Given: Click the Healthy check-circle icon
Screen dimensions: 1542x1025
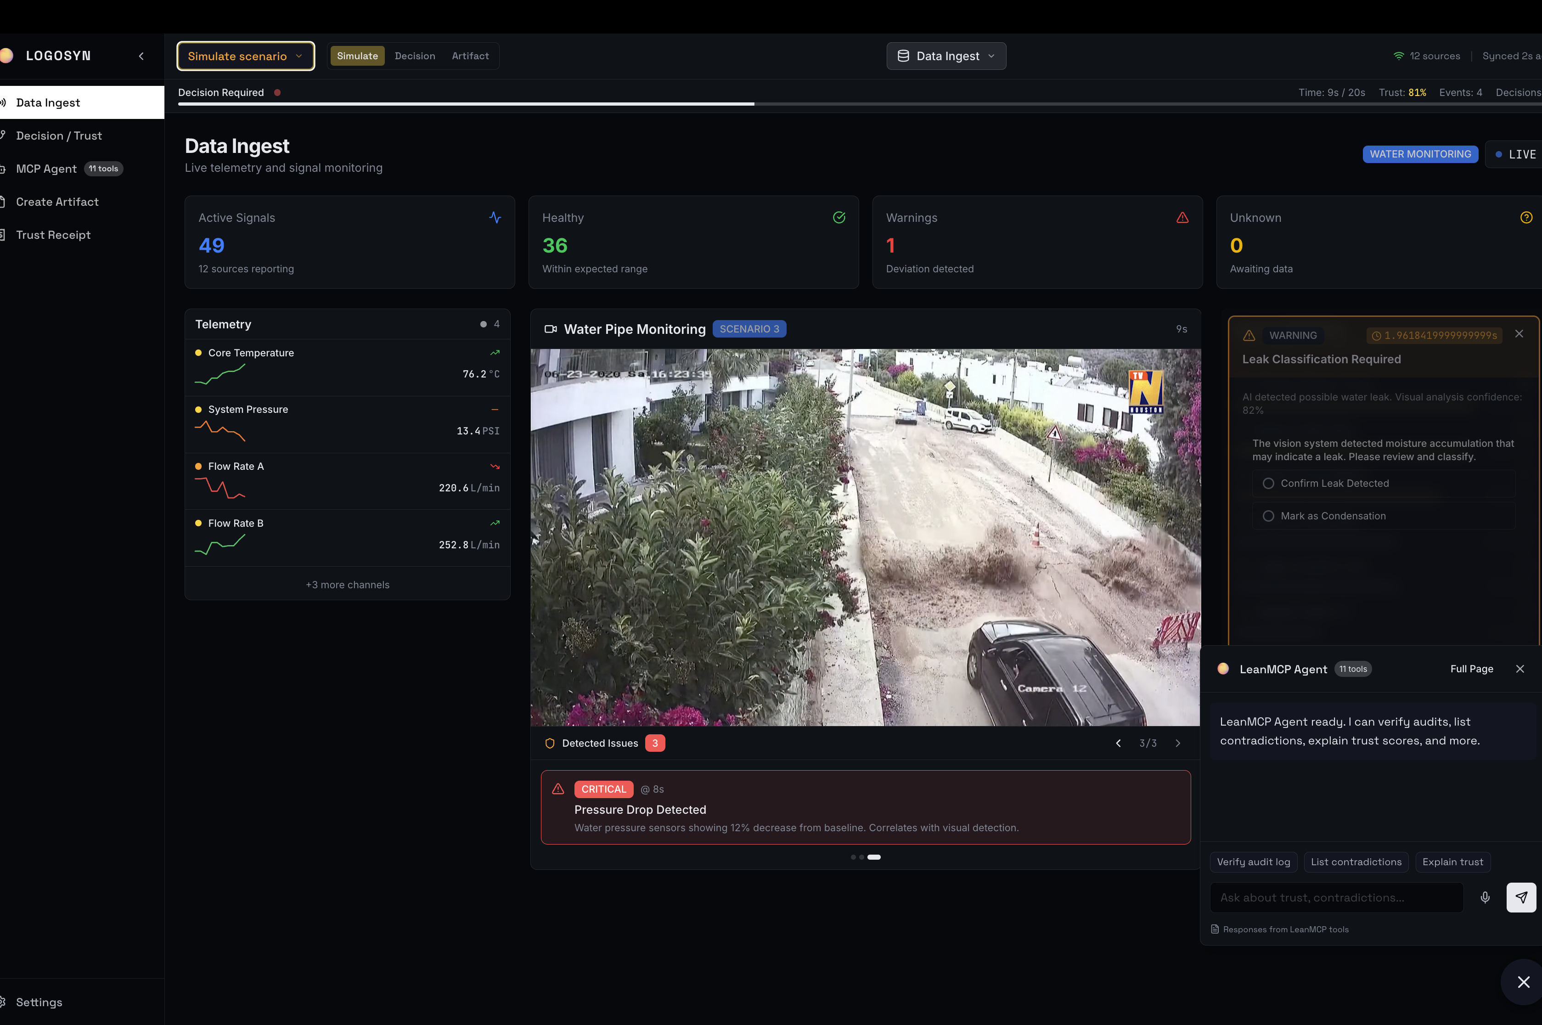Looking at the screenshot, I should [x=839, y=218].
